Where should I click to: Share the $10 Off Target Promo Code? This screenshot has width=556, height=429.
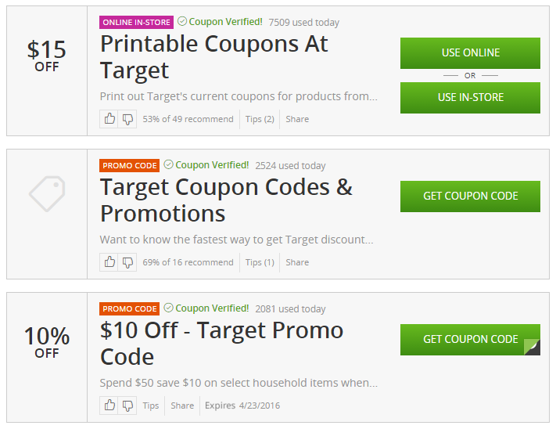click(182, 406)
